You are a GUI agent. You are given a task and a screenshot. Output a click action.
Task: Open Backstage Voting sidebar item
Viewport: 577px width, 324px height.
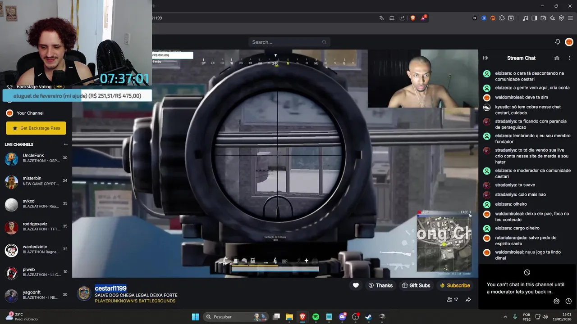click(34, 87)
